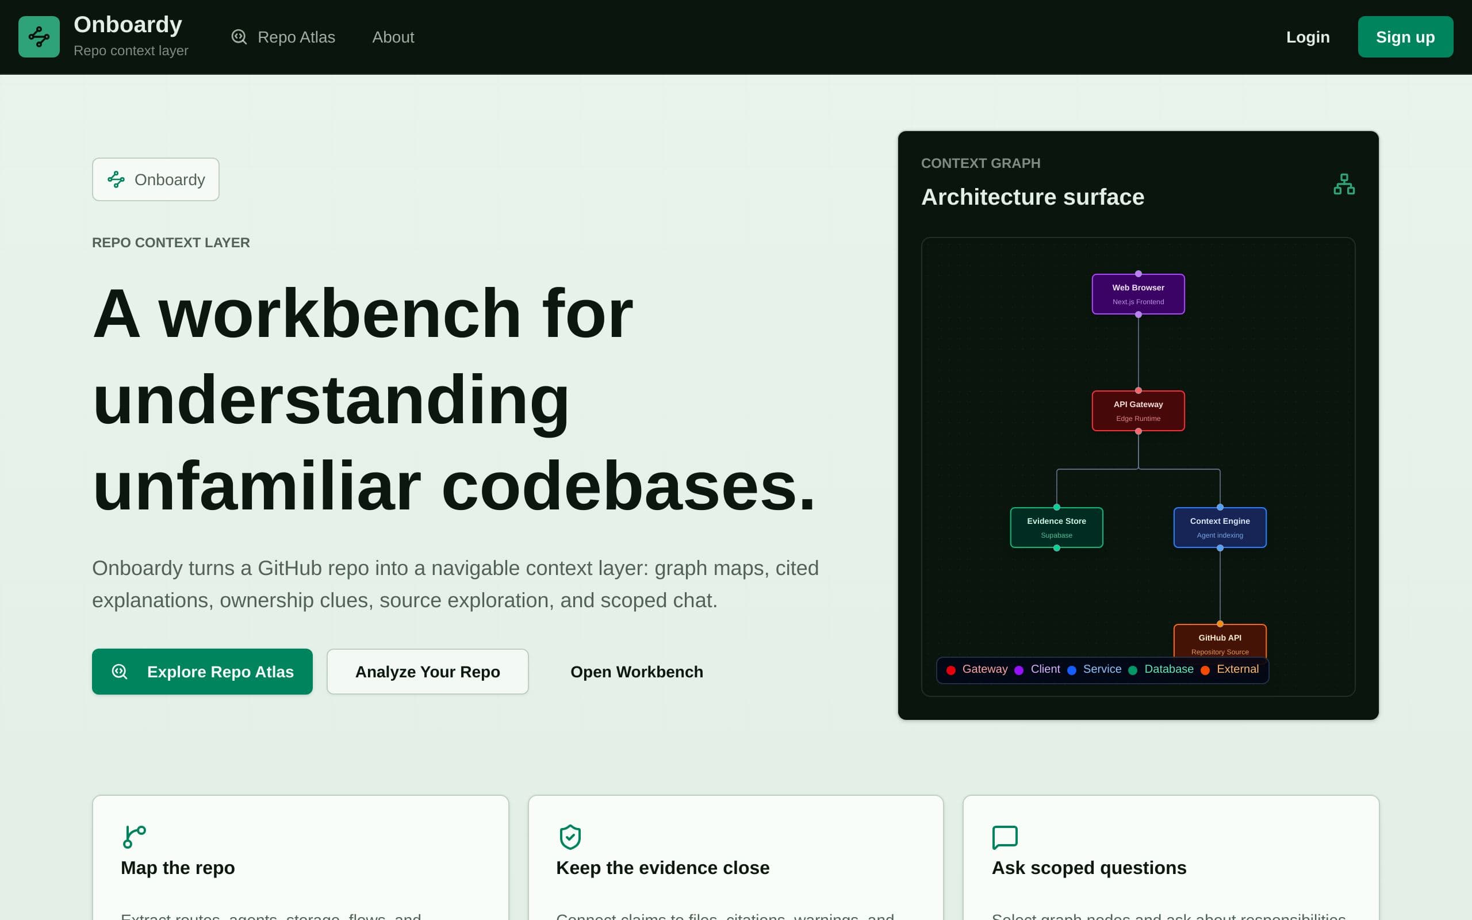Click the 'Keep the evidence close' title
This screenshot has width=1472, height=920.
click(x=662, y=867)
